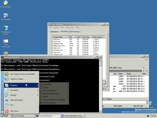Click Total Commander command line field

124,102
